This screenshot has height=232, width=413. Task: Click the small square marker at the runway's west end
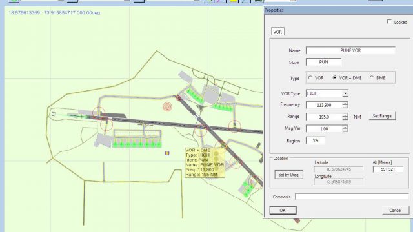[54, 114]
